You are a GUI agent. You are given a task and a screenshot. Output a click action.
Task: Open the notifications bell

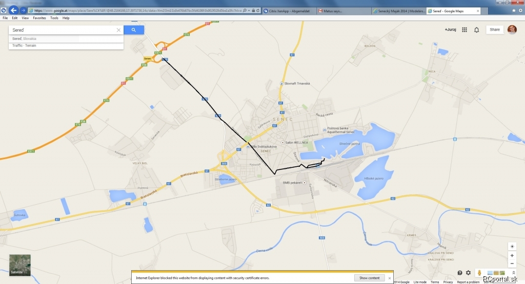click(476, 30)
